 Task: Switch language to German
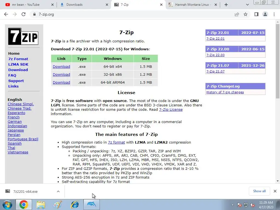pos(15,122)
